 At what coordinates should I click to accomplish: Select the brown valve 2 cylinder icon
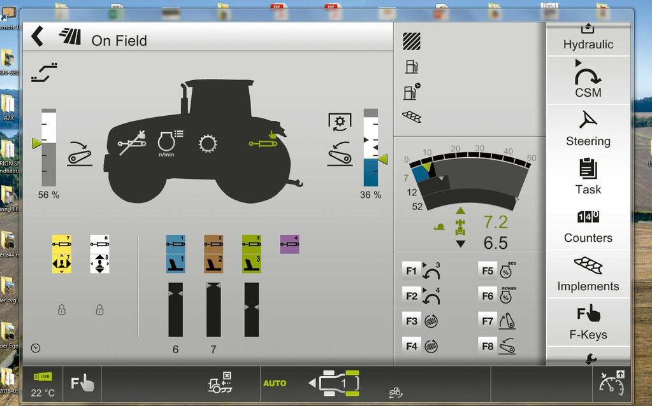coord(214,244)
